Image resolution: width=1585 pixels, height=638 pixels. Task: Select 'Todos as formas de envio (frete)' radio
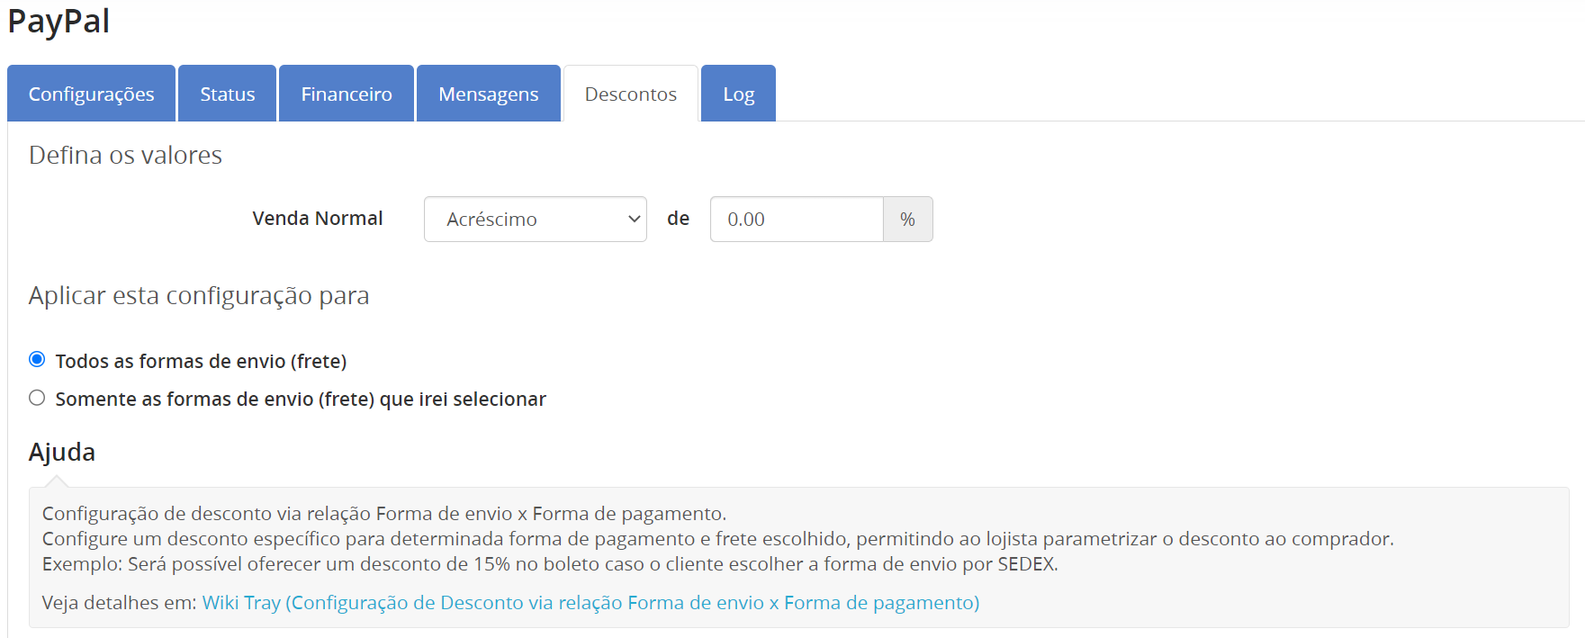click(x=37, y=360)
